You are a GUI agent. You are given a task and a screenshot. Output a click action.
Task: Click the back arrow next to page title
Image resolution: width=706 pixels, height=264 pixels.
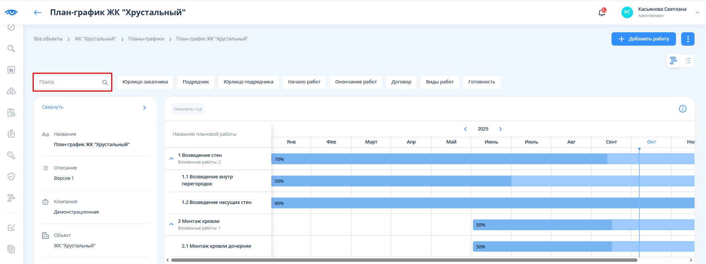point(37,13)
